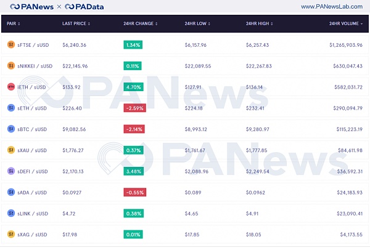Click the sLINK coin icon

coord(10,213)
